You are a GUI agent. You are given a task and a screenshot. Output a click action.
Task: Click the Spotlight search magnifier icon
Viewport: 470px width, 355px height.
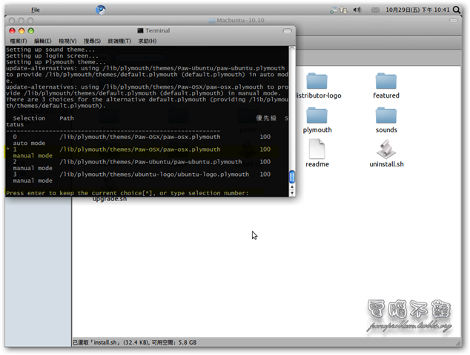click(x=463, y=10)
